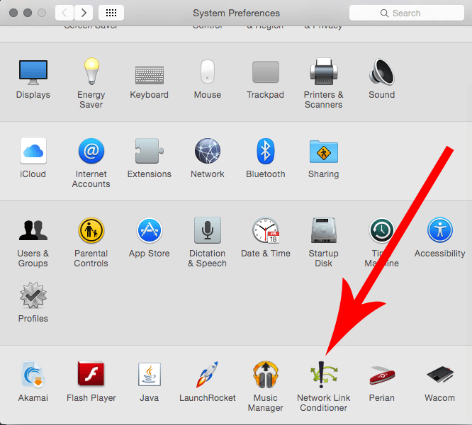Open the Startup Disk pane
Viewport: 472px width, 425px height.
click(x=323, y=231)
